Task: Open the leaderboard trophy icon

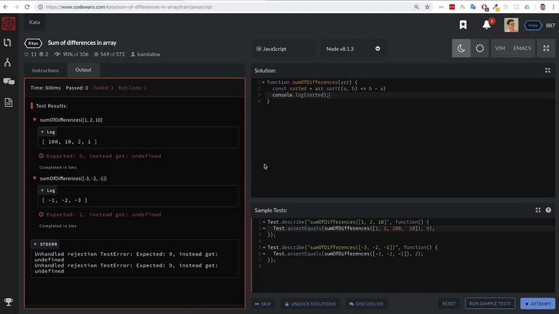Action: (x=8, y=302)
